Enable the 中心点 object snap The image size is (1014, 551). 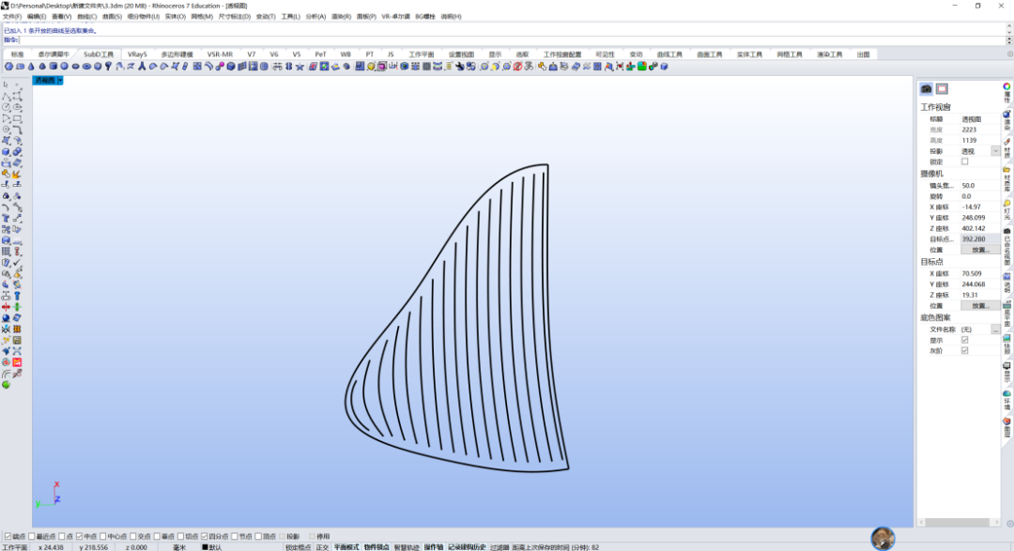pyautogui.click(x=103, y=536)
